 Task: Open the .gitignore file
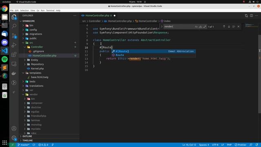[x=49, y=51]
